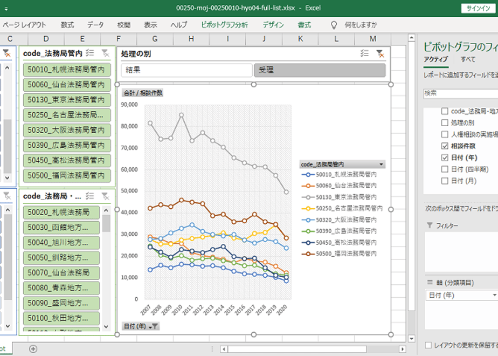Click the filter funnel icon beside フィルター area
The image size is (498, 356).
pos(430,225)
